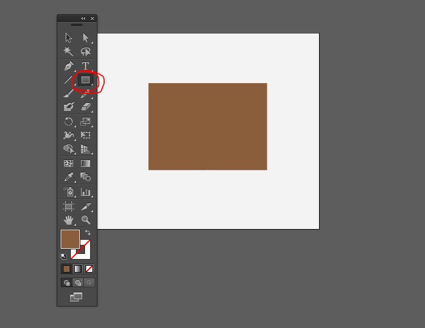Apply Gradient mode button
425x328 pixels.
click(x=78, y=269)
